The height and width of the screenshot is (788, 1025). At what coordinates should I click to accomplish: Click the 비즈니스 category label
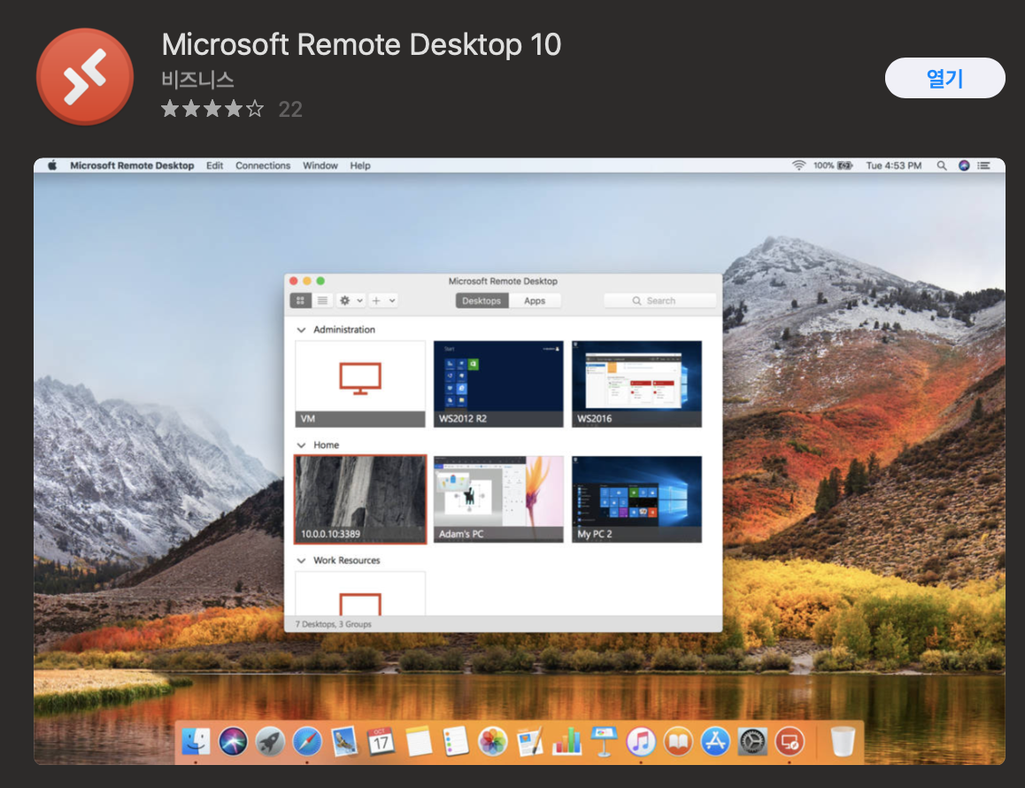click(x=197, y=80)
